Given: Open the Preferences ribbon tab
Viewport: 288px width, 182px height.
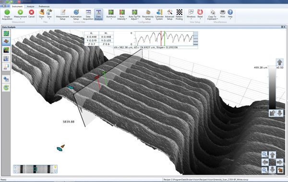Looking at the screenshot, I should click(x=44, y=6).
